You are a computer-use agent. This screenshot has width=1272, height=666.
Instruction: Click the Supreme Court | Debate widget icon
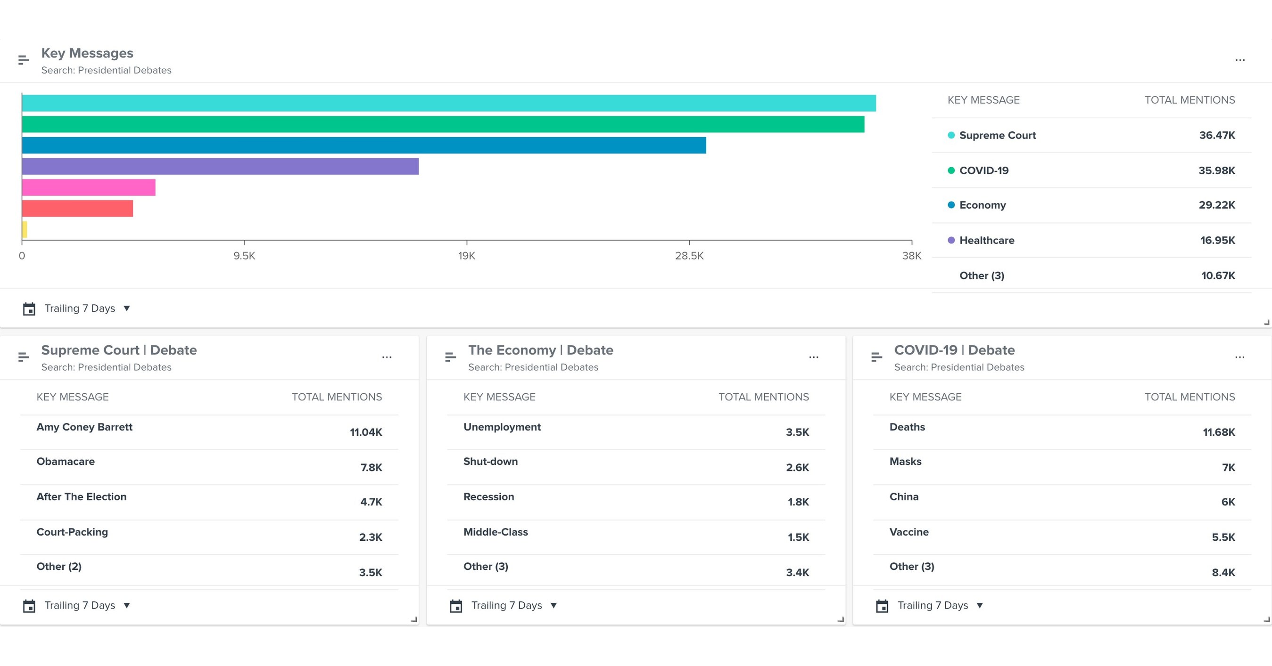pos(23,357)
